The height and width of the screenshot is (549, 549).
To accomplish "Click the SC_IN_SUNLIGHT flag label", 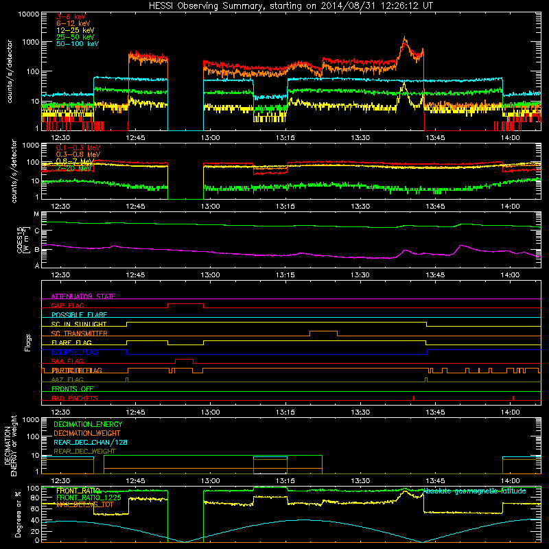I will click(x=79, y=324).
